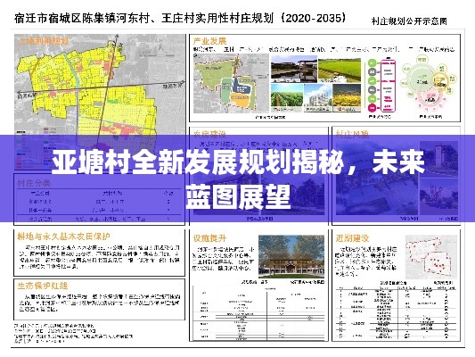Click the 设施提升 section heading
Screen dimensions: 475x357
(x=209, y=238)
